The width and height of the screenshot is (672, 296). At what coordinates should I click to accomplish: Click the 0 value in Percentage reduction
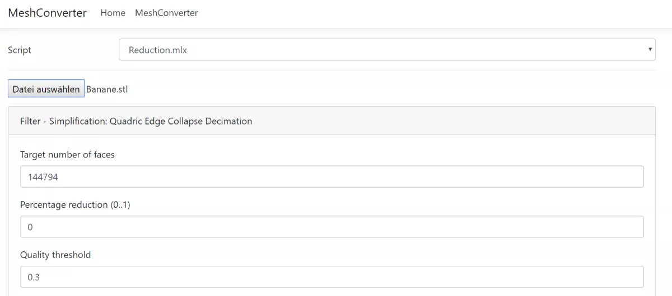pos(31,227)
